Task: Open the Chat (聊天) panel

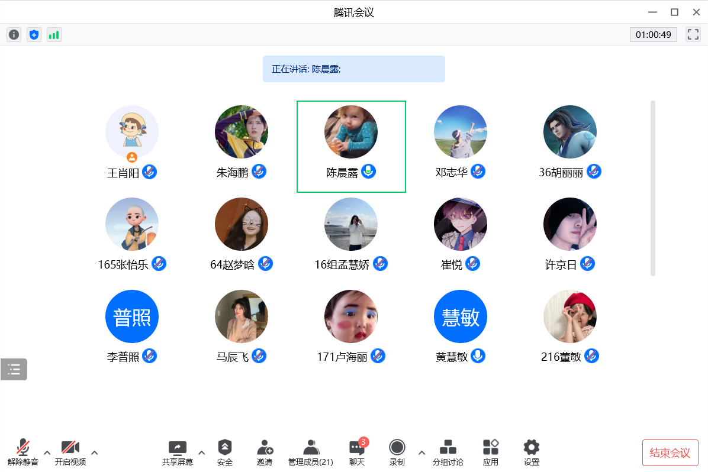Action: pos(357,452)
